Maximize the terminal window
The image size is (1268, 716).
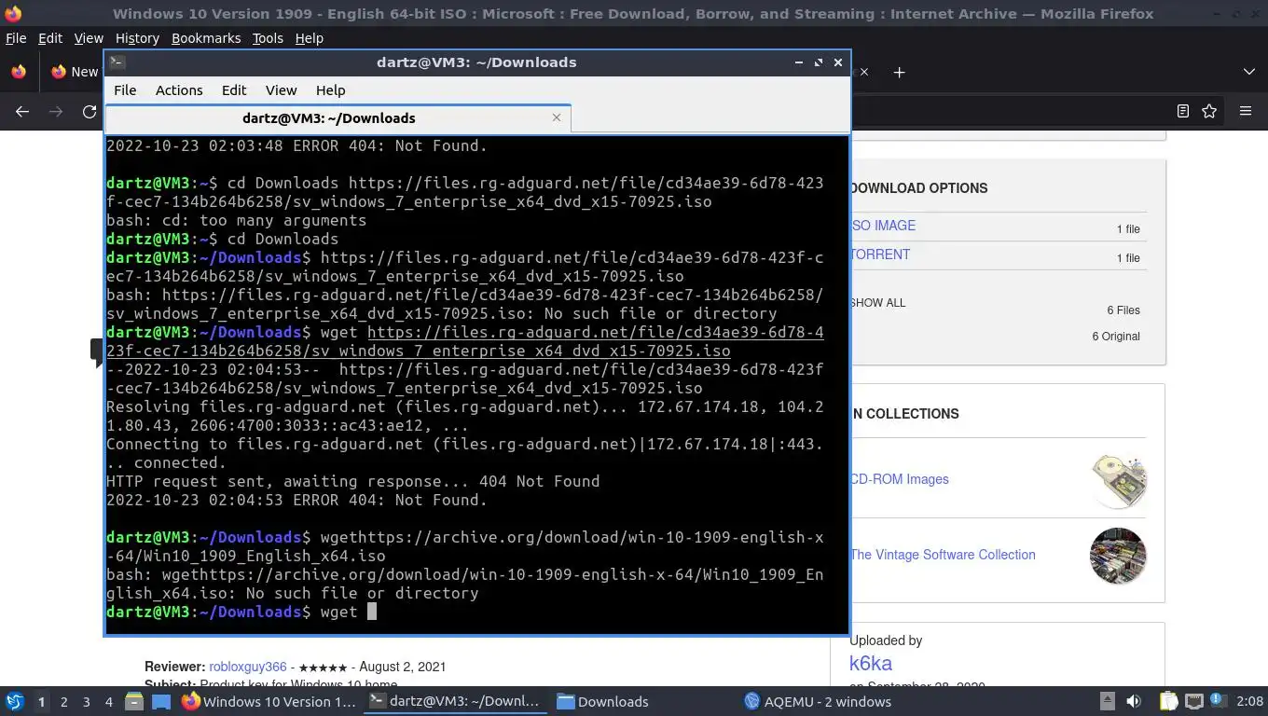[818, 62]
